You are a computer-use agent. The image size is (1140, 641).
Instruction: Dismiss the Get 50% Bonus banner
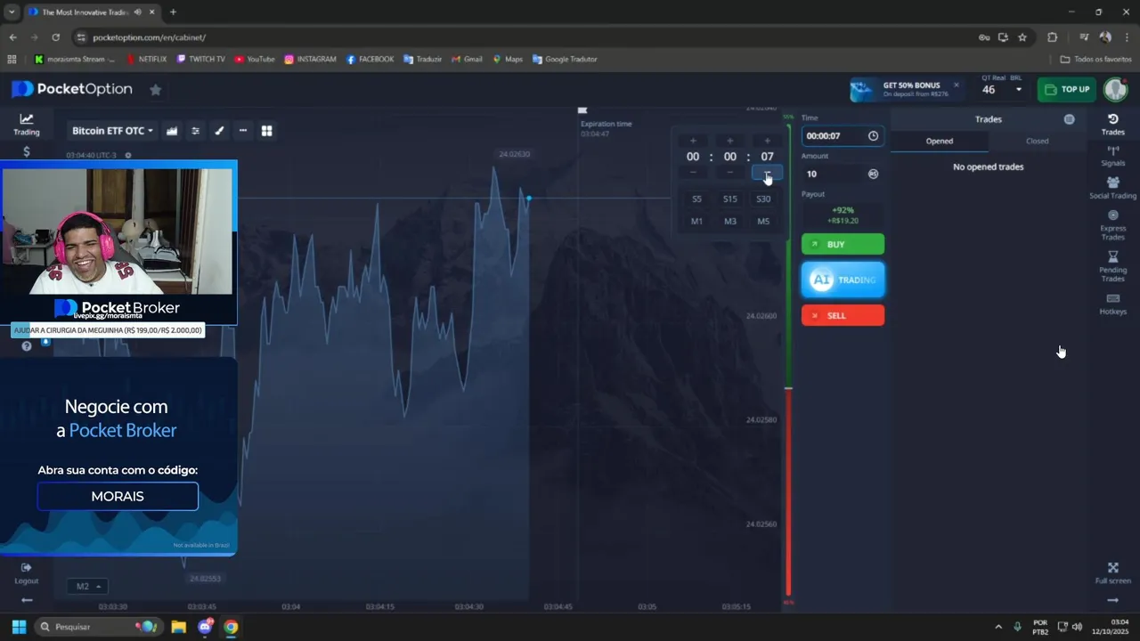tap(957, 85)
